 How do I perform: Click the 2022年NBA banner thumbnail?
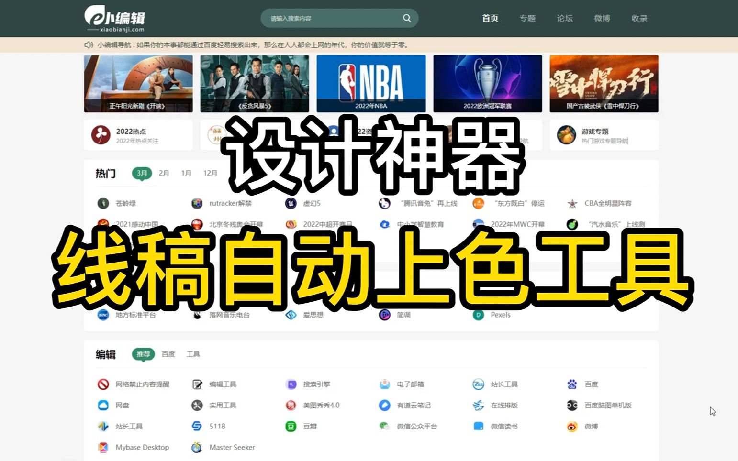371,83
